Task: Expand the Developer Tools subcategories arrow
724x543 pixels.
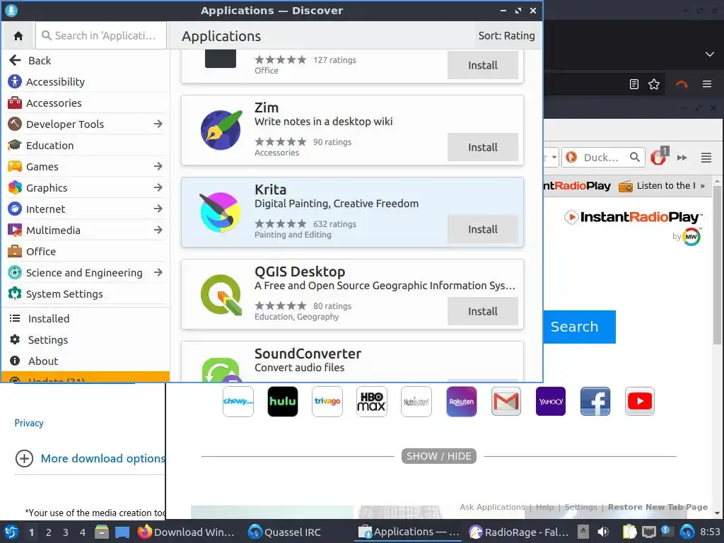Action: [158, 124]
